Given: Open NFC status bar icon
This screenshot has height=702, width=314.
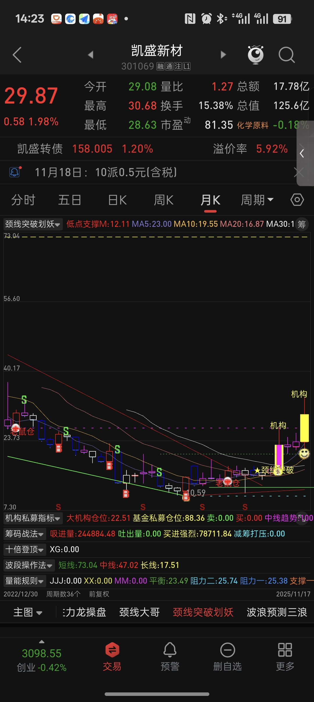Looking at the screenshot, I should coord(190,19).
